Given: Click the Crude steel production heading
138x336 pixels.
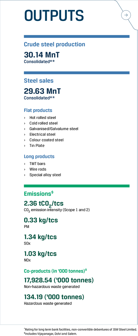Looking at the screenshot, I should pyautogui.click(x=55, y=44).
